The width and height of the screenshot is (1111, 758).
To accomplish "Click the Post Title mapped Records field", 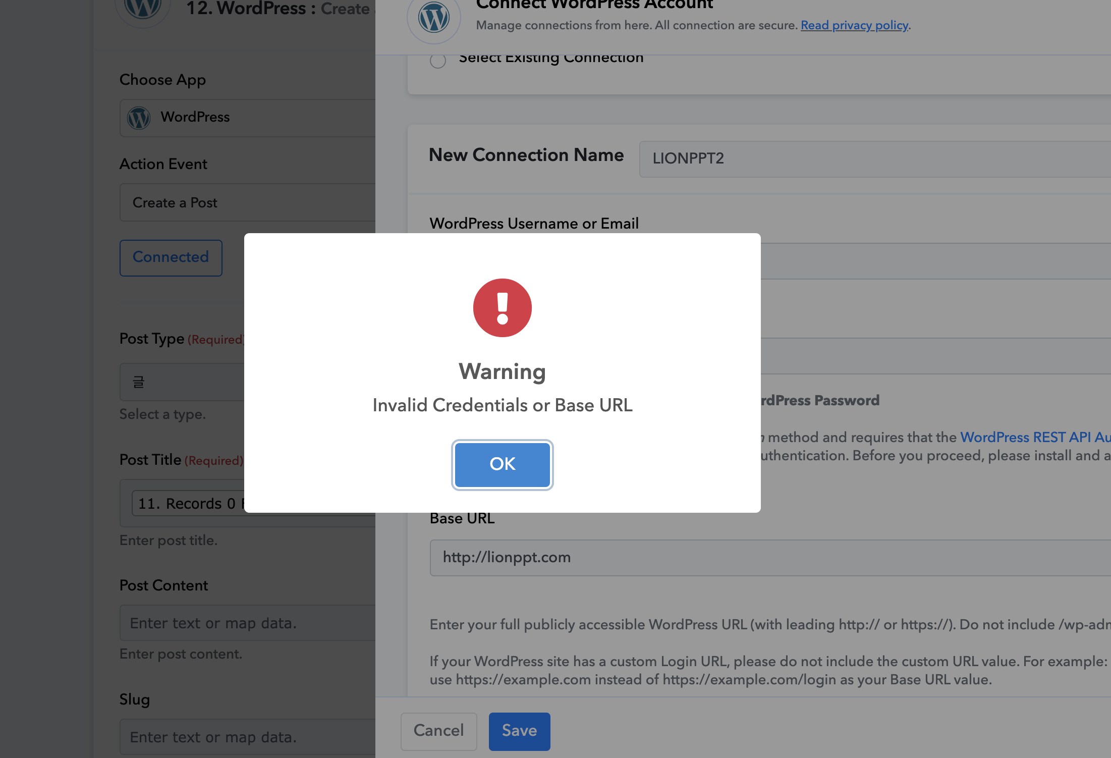I will pyautogui.click(x=188, y=504).
